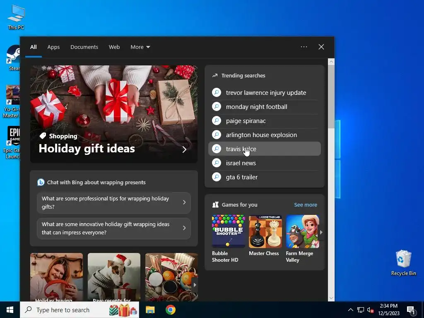Open Holiday buying thumbnail card
424x318 pixels.
click(56, 277)
